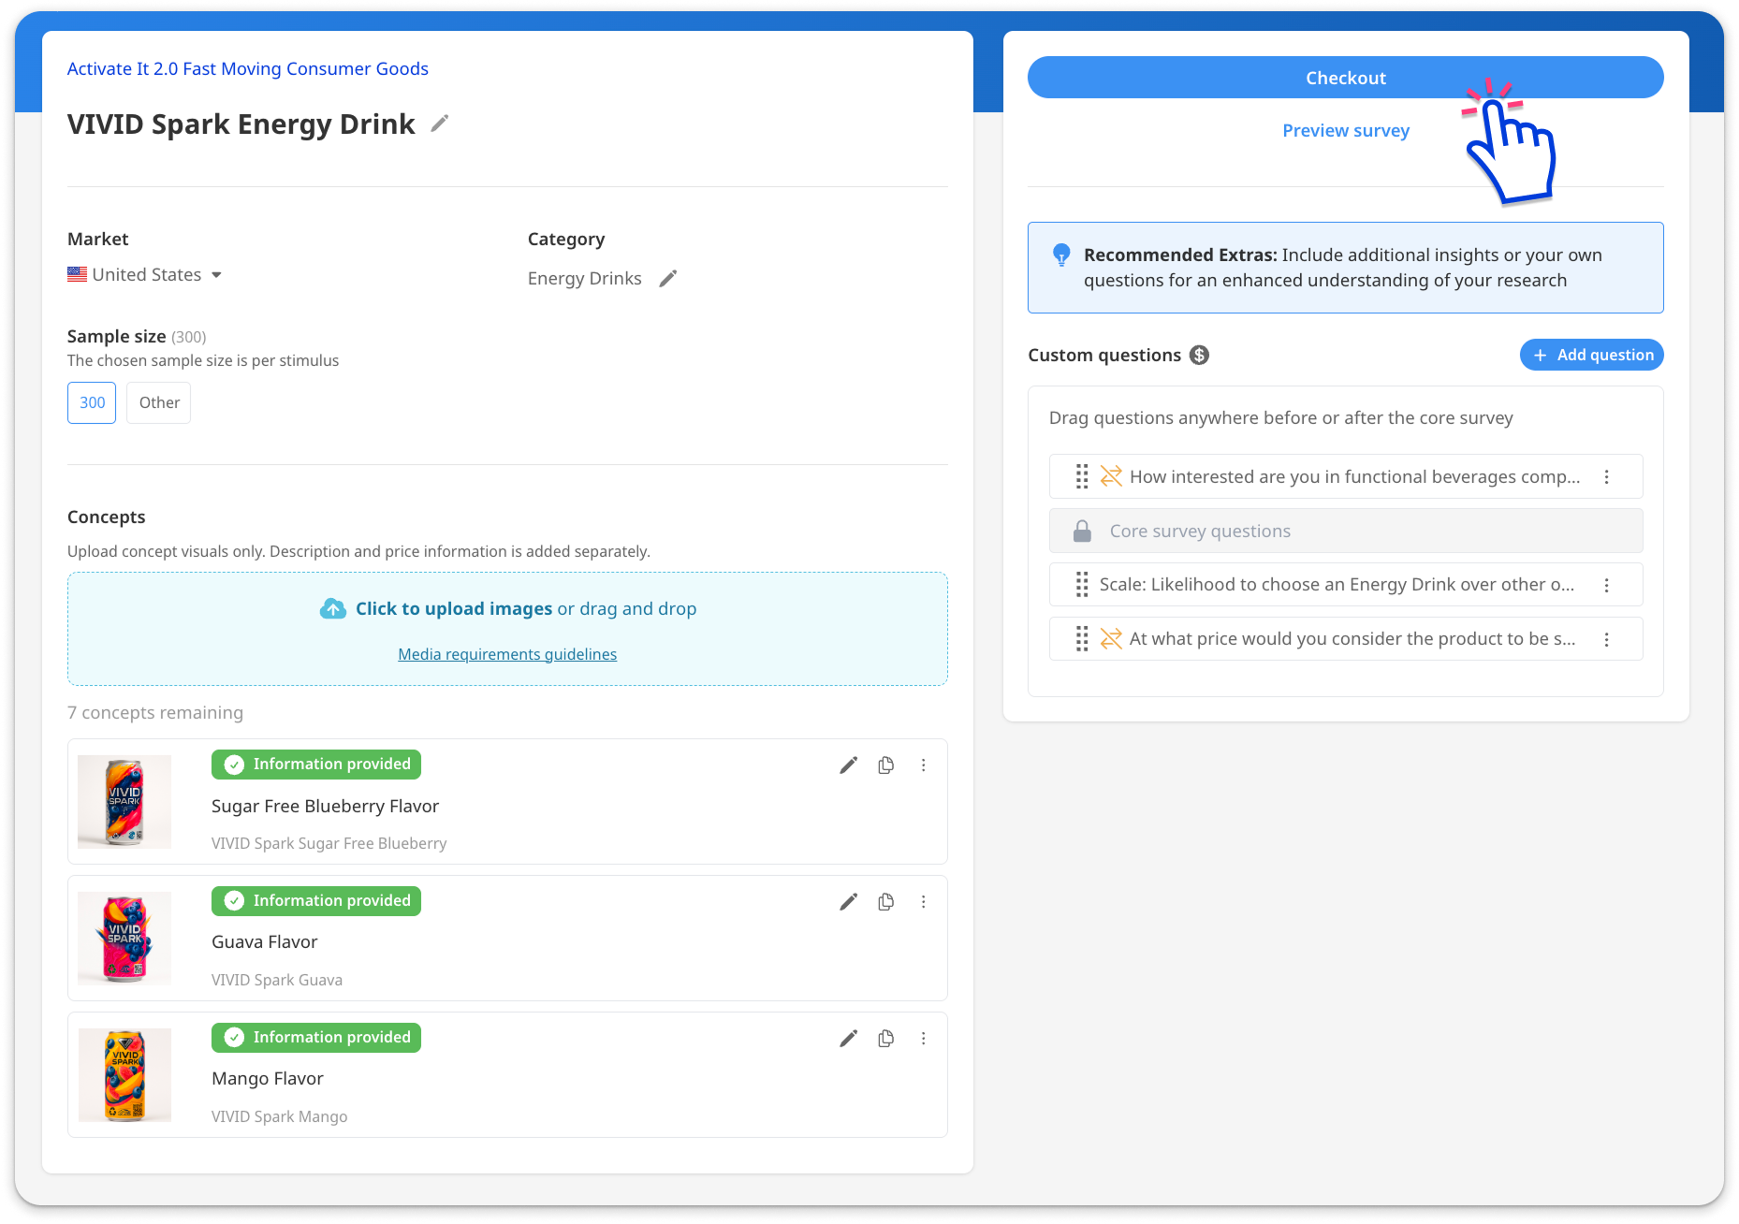Open Media requirements guidelines link
This screenshot has width=1739, height=1224.
pyautogui.click(x=507, y=654)
